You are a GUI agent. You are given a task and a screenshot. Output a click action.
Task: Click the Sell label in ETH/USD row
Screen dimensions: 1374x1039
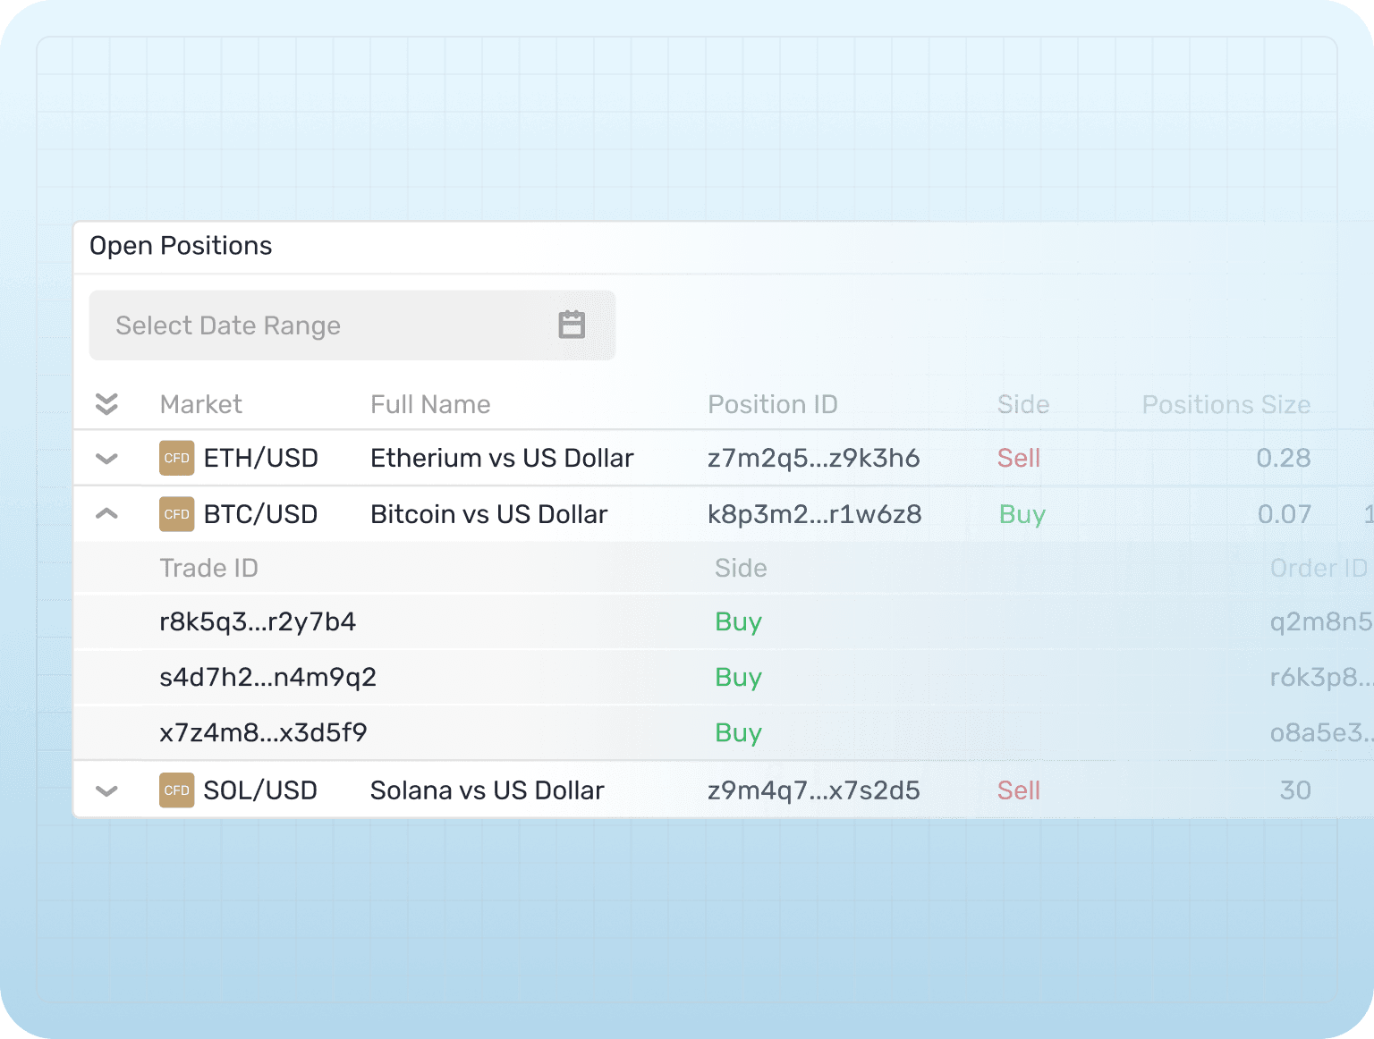(1019, 458)
